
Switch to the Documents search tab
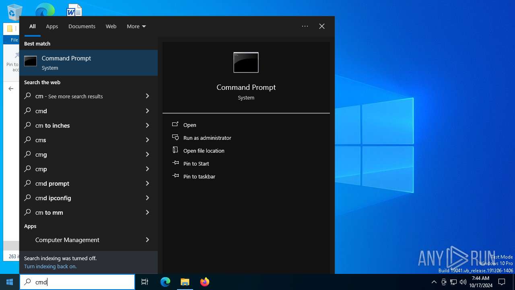[82, 26]
